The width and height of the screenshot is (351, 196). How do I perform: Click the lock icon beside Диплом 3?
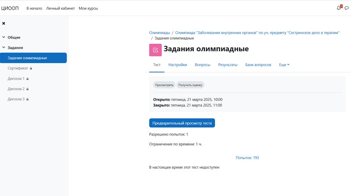tap(28, 100)
